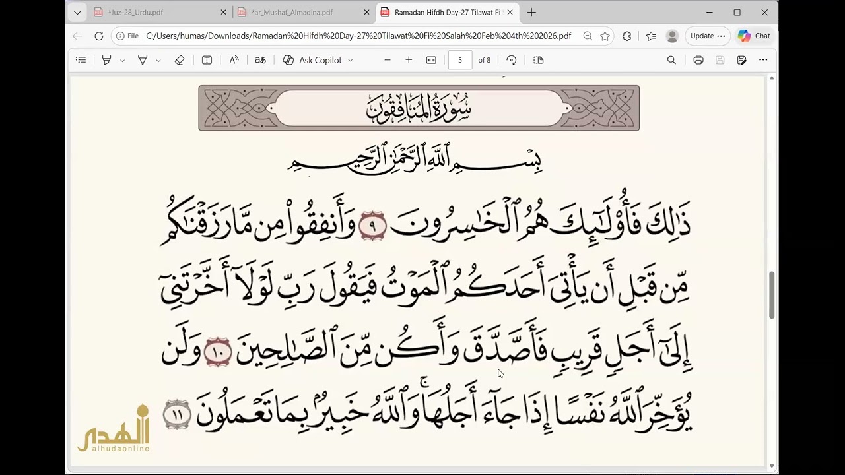Click the page number field
The width and height of the screenshot is (845, 475).
click(x=460, y=60)
